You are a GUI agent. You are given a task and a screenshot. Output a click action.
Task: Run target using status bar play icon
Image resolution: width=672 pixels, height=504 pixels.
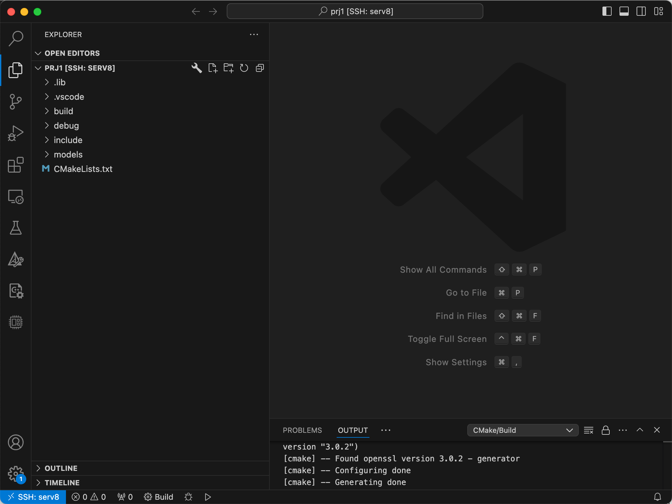pos(208,497)
